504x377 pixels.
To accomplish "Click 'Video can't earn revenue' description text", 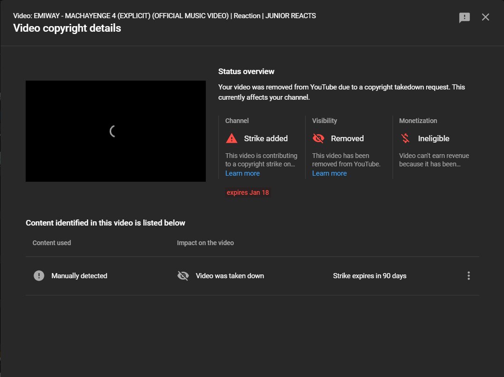I will click(x=434, y=160).
